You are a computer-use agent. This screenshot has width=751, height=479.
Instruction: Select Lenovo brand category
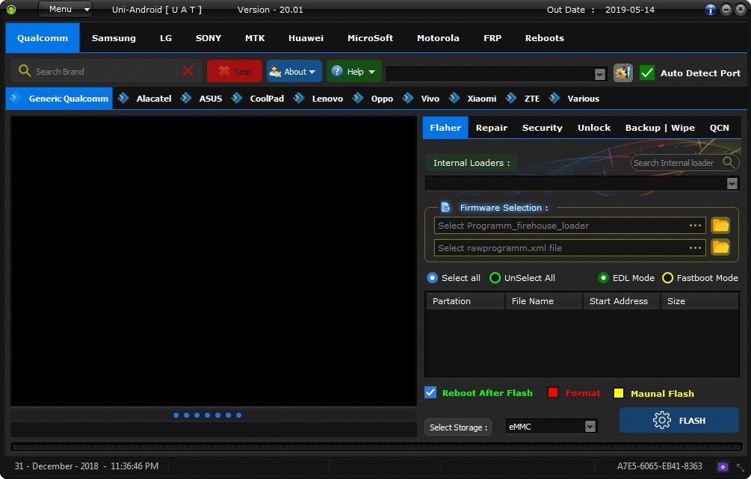[x=318, y=98]
